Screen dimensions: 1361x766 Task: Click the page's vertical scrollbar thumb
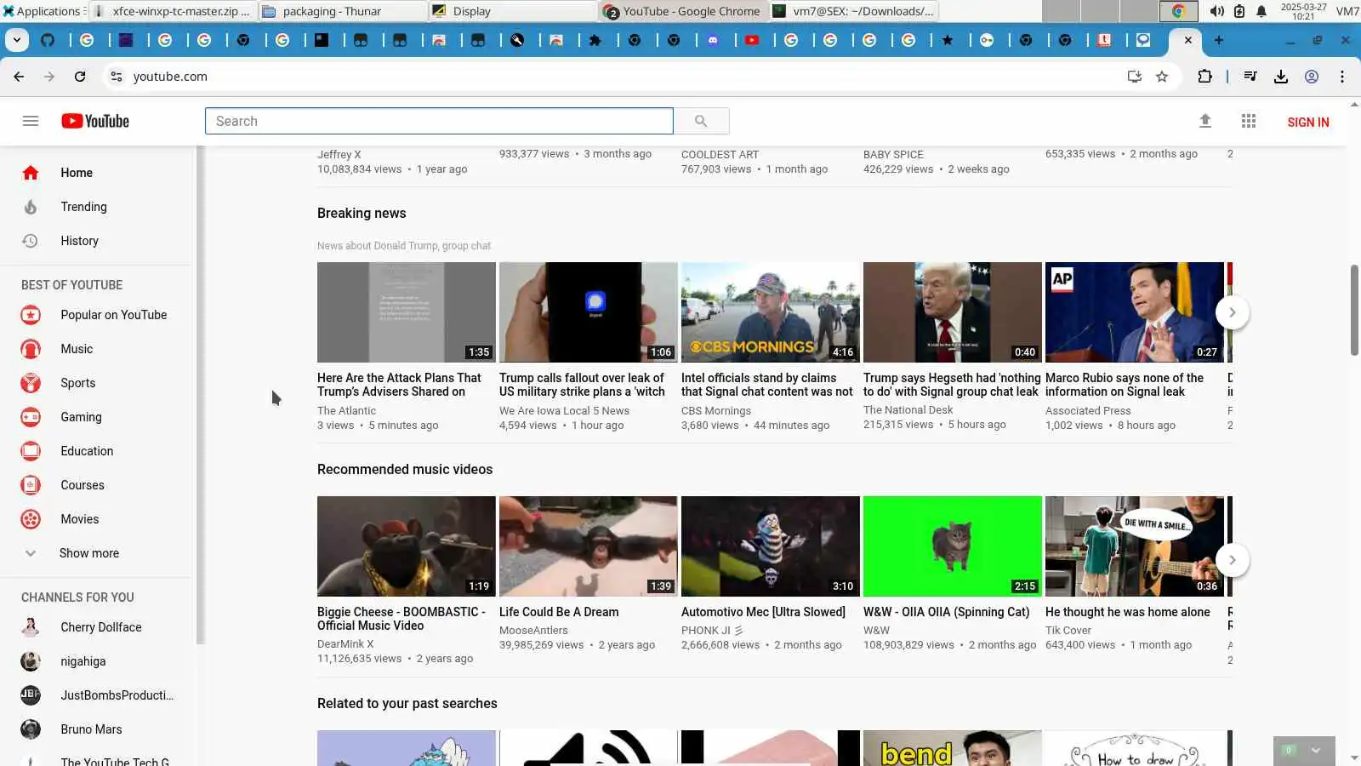coord(1354,311)
